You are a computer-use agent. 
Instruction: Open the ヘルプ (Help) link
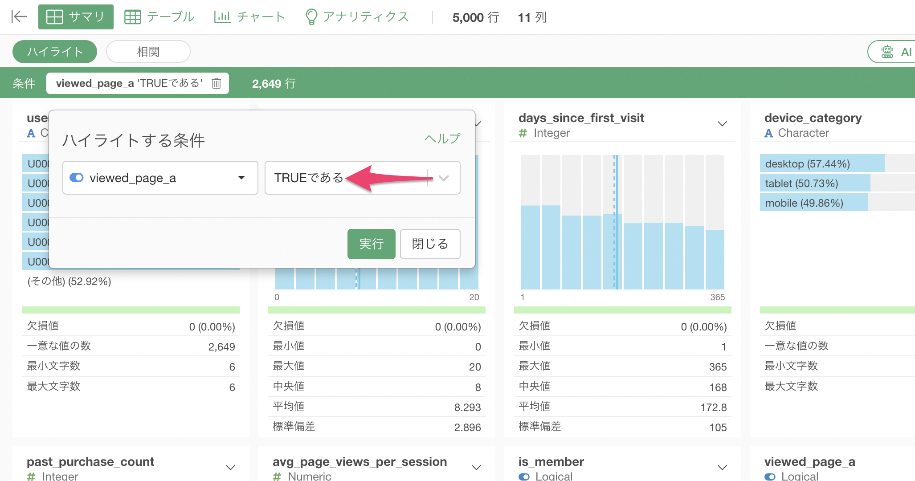[x=442, y=139]
